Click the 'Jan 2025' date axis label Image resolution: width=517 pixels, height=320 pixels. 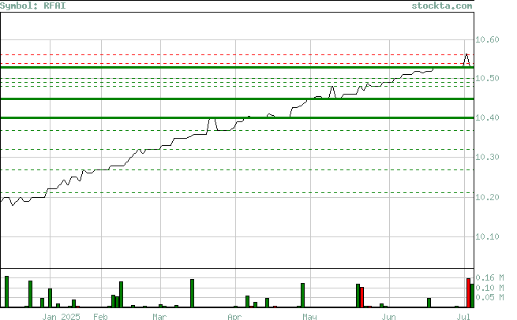pos(61,316)
